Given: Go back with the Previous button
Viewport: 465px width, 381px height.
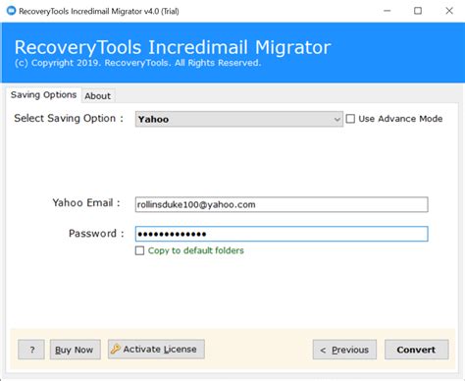Looking at the screenshot, I should point(344,350).
